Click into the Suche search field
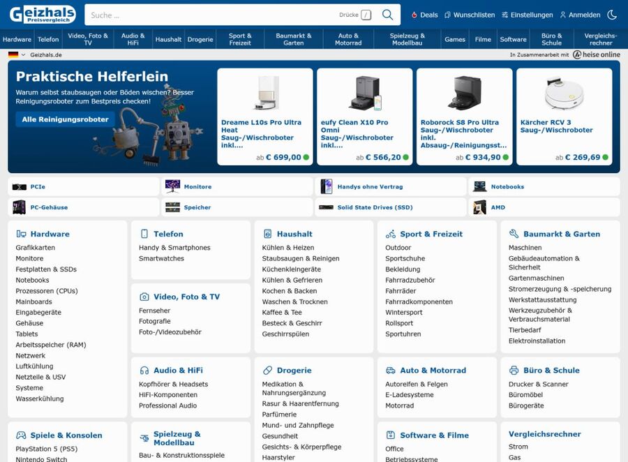 click(209, 15)
